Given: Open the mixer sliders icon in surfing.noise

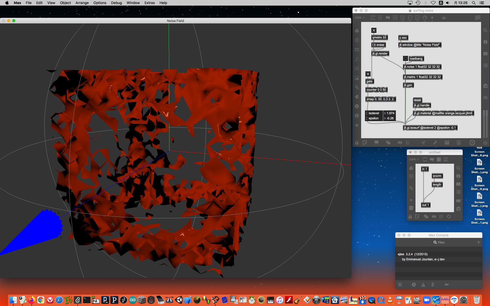Looking at the screenshot, I should tap(485, 97).
